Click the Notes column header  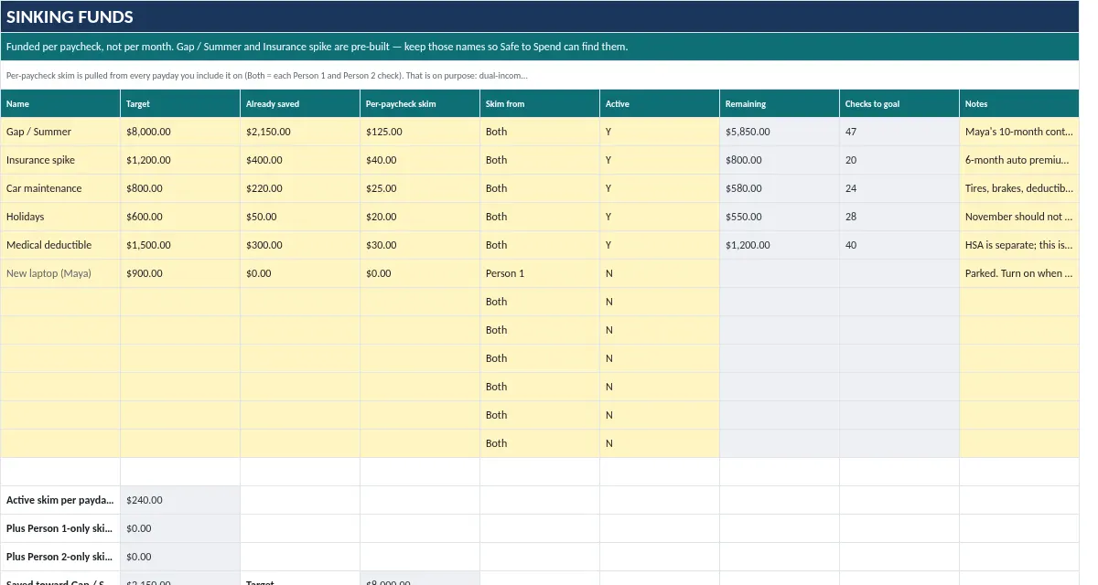click(x=1019, y=103)
